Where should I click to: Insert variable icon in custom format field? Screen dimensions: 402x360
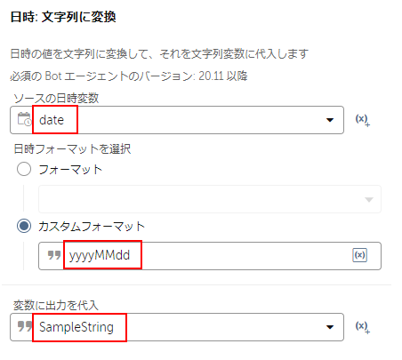(359, 255)
